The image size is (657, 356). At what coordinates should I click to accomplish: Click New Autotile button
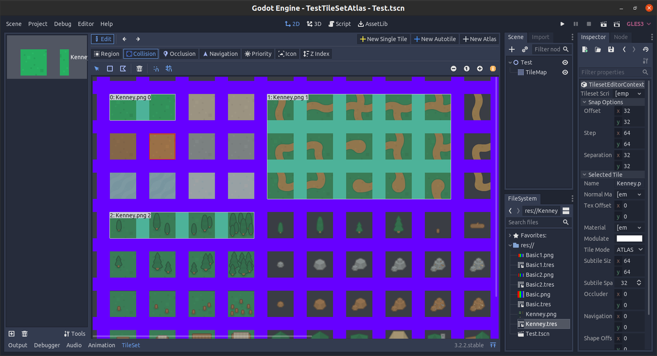click(x=435, y=39)
